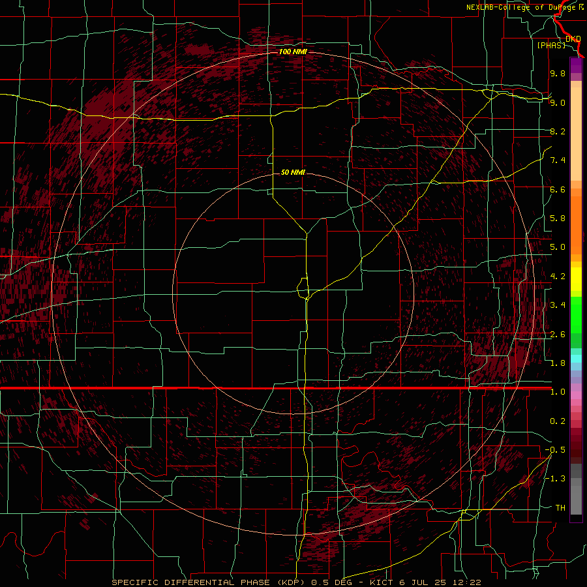The height and width of the screenshot is (587, 587).
Task: Click the 9.0 scale value
Action: [558, 102]
